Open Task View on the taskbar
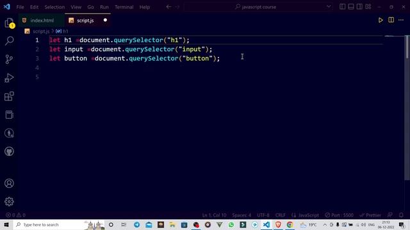Screen dimensions: 410x230 coord(124,224)
